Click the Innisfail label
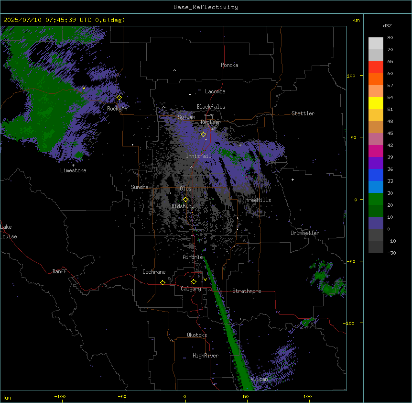 (x=199, y=156)
